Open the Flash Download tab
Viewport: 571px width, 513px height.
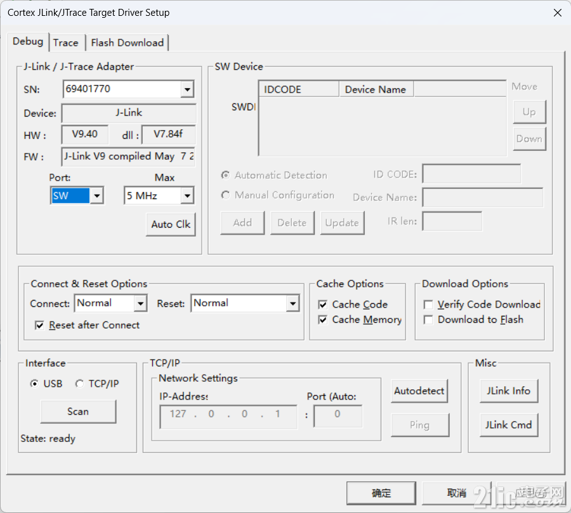click(x=127, y=42)
